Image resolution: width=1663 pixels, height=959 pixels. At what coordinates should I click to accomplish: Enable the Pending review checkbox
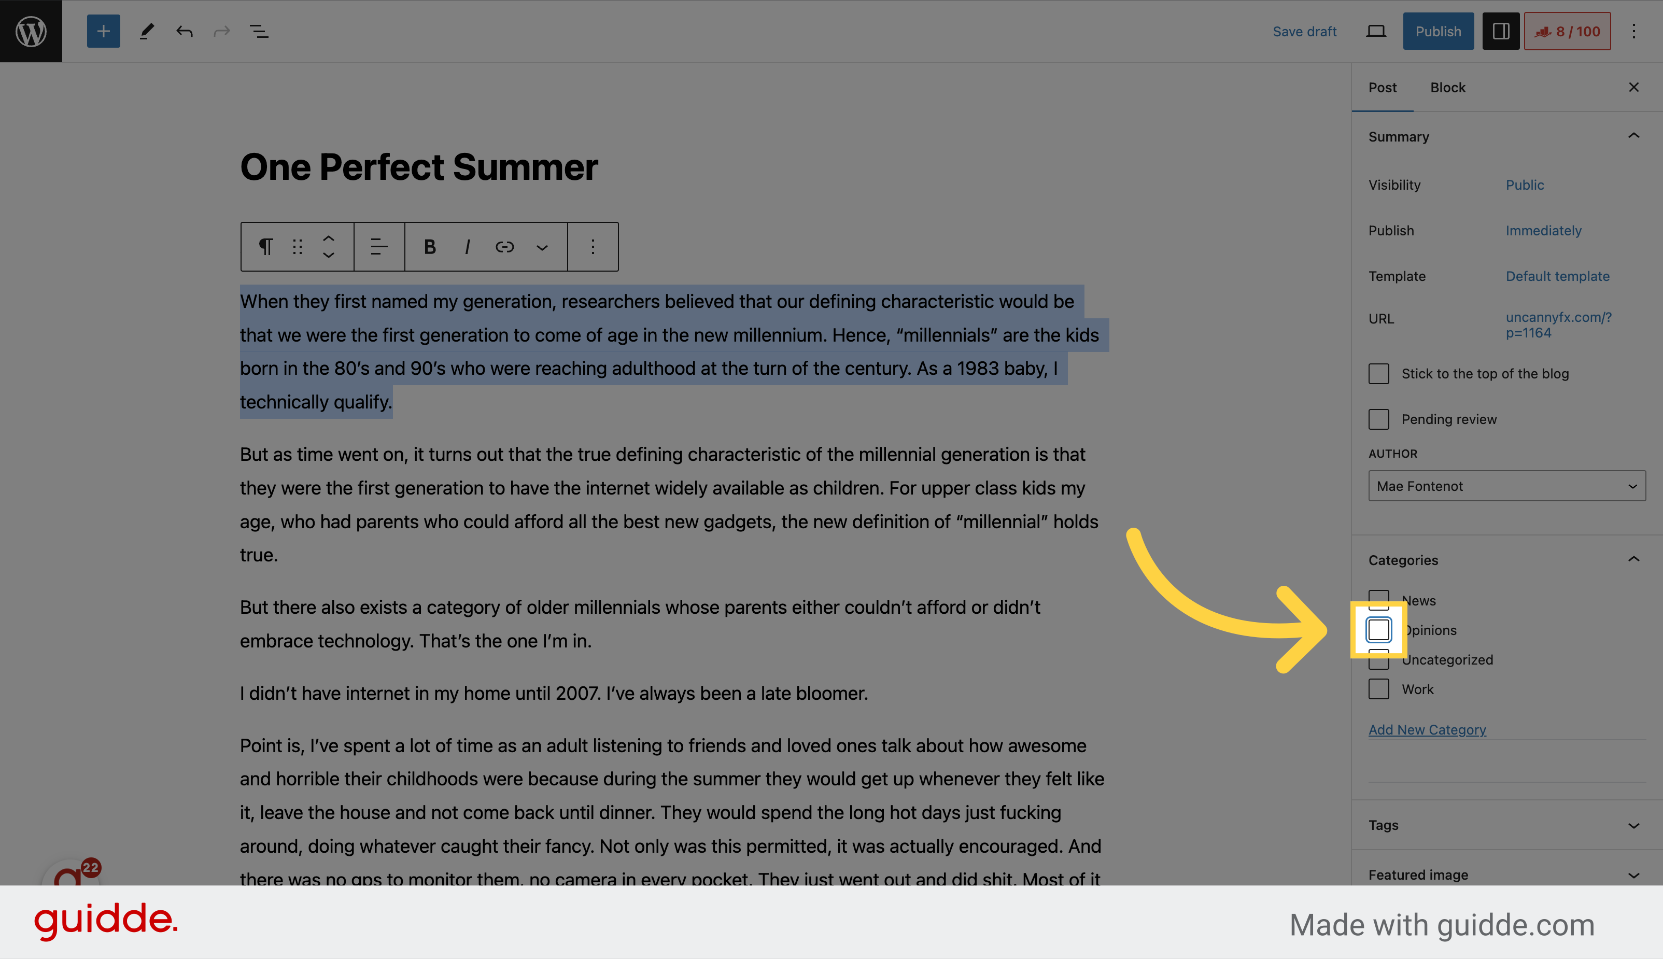pyautogui.click(x=1378, y=418)
